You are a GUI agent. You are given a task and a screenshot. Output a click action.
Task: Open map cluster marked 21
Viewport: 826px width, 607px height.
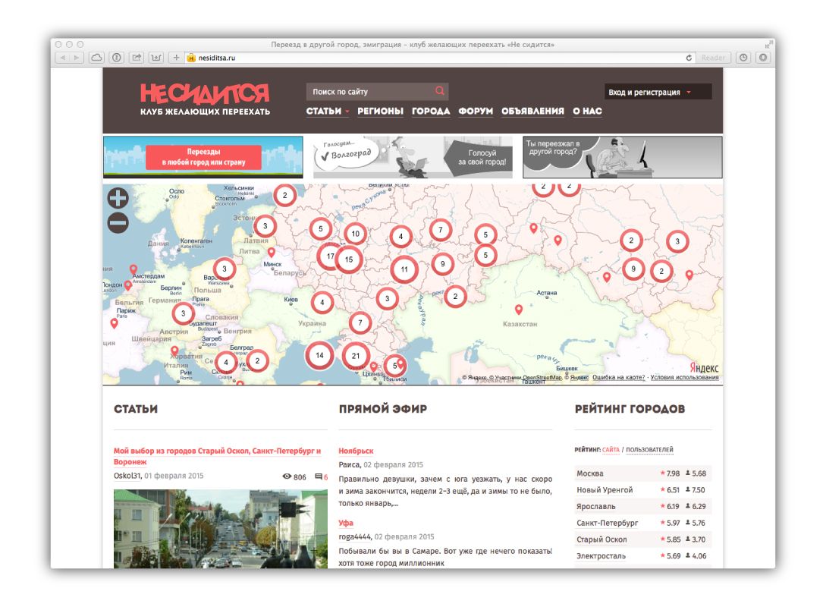[x=356, y=356]
